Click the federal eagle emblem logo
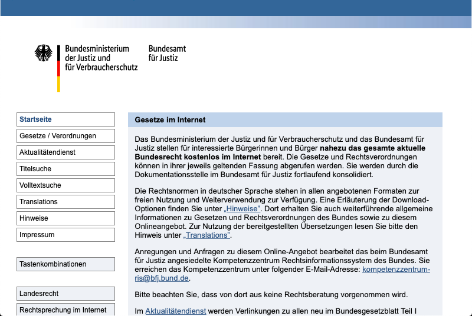The height and width of the screenshot is (316, 472). tap(43, 54)
